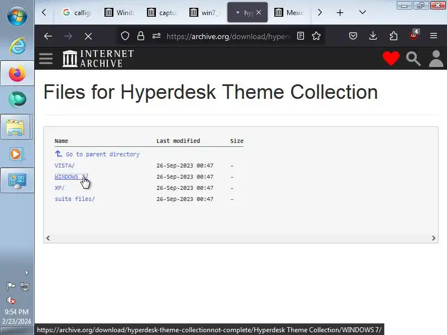
Task: Open the WINDOWS 7/ folder link
Action: click(72, 176)
